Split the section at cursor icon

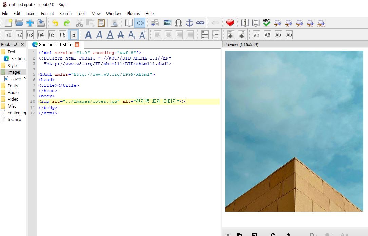[155, 23]
